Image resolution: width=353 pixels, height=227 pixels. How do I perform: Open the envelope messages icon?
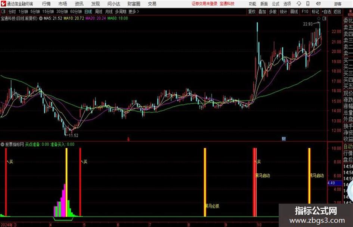[318, 4]
